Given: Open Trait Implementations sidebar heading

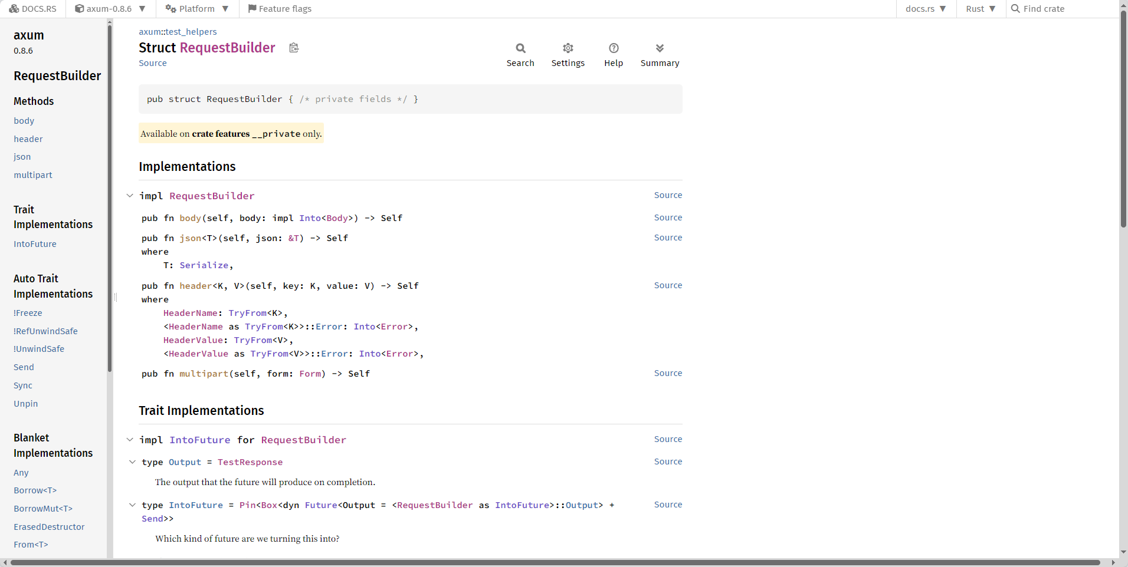Looking at the screenshot, I should [53, 217].
